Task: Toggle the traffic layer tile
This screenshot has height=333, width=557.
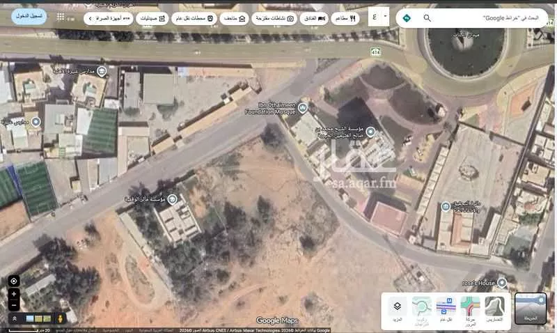Action: [469, 308]
